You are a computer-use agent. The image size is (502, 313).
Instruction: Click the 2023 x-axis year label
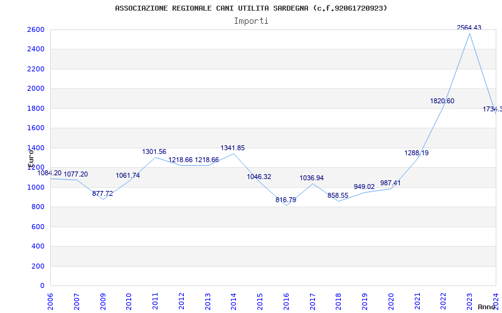pos(469,302)
